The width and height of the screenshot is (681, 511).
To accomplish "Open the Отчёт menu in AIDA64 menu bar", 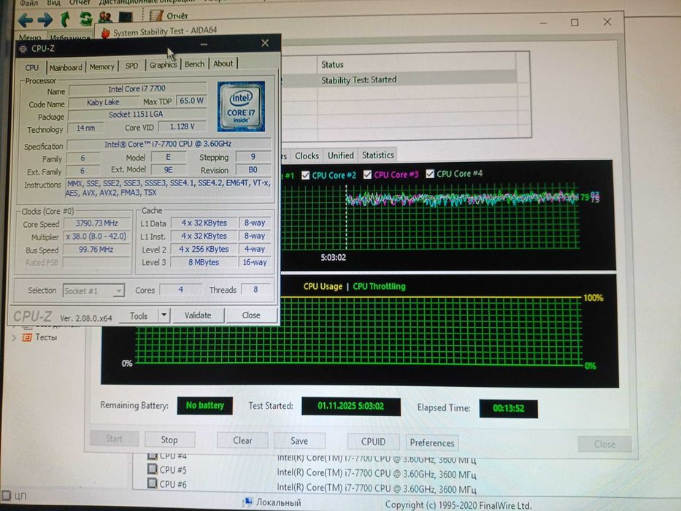I will pos(80,3).
